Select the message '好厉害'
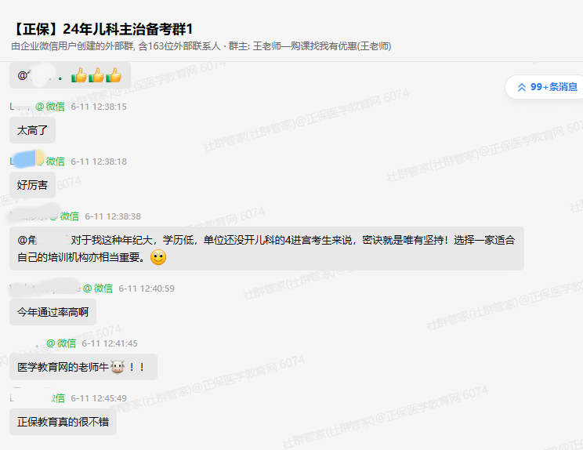The height and width of the screenshot is (450, 583). pyautogui.click(x=32, y=185)
